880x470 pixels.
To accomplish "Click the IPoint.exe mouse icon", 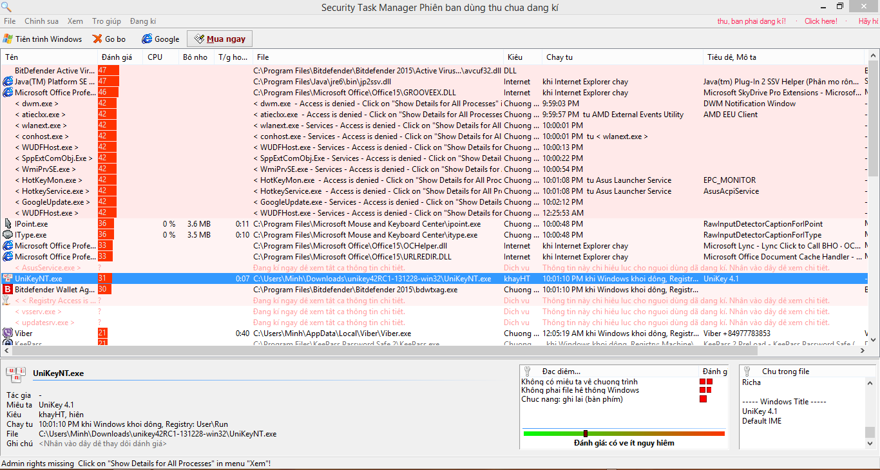I will tap(8, 224).
